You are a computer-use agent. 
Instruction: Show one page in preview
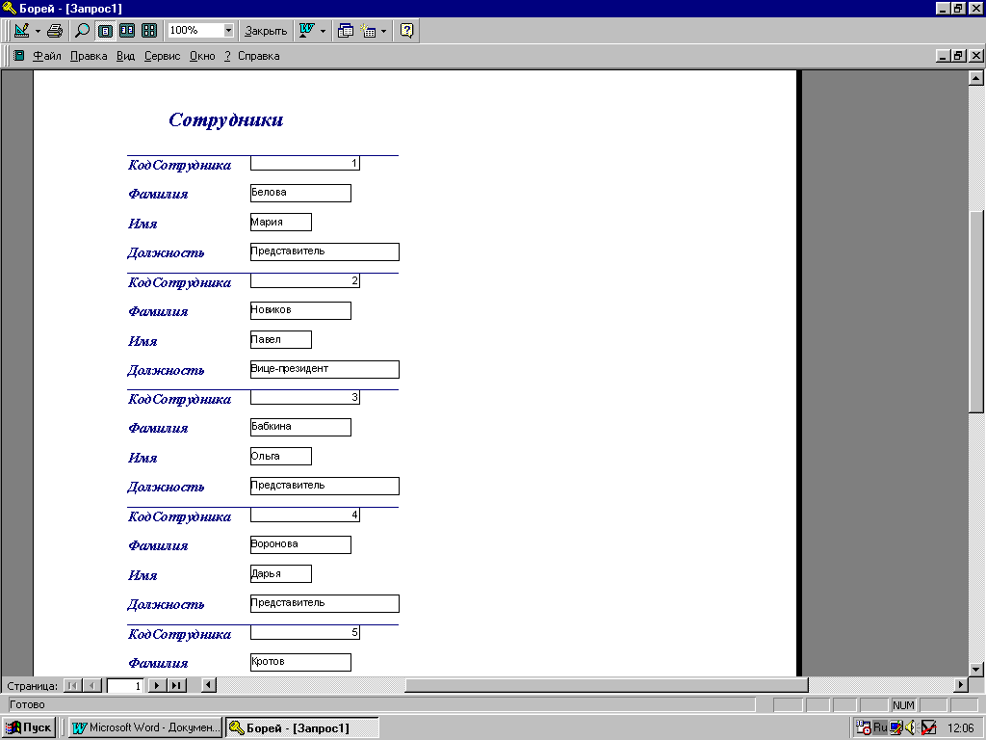click(x=105, y=30)
